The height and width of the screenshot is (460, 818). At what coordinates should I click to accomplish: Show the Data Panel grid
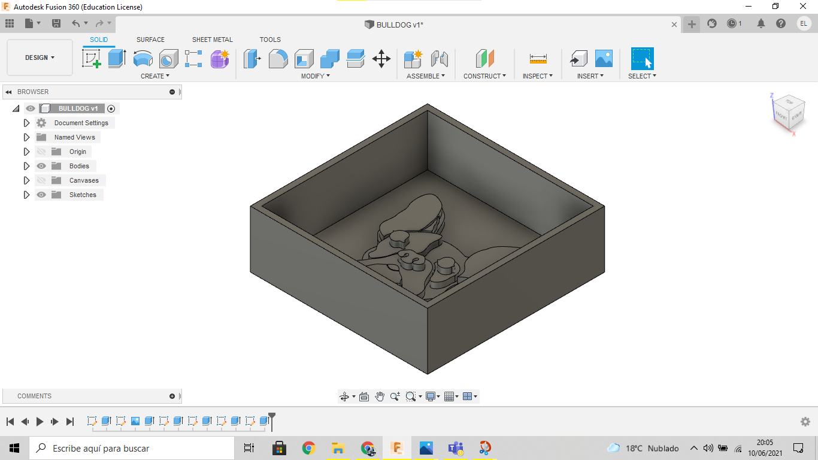[x=10, y=23]
